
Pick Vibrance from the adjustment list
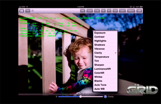coord(105,49)
